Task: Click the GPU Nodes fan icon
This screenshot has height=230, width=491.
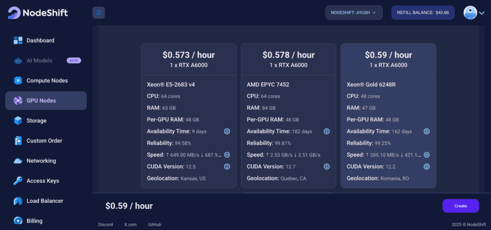Action: point(18,101)
